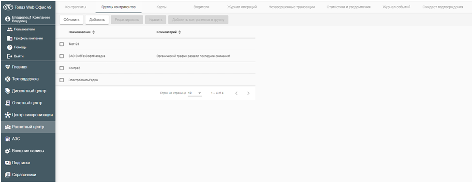Click the user account avatar icon
The image size is (473, 183).
coord(8,19)
